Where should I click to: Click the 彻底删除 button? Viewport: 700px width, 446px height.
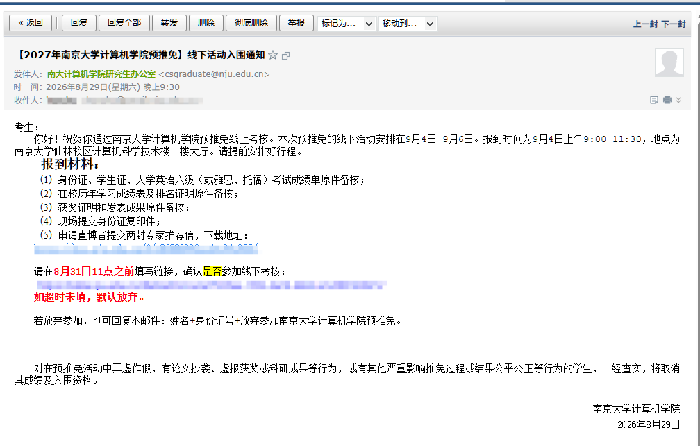click(251, 23)
